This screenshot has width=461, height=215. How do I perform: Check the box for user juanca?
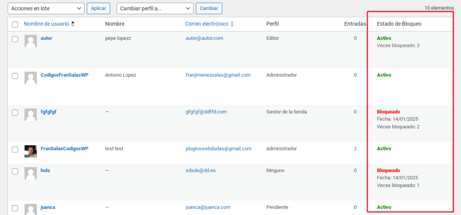tap(15, 208)
